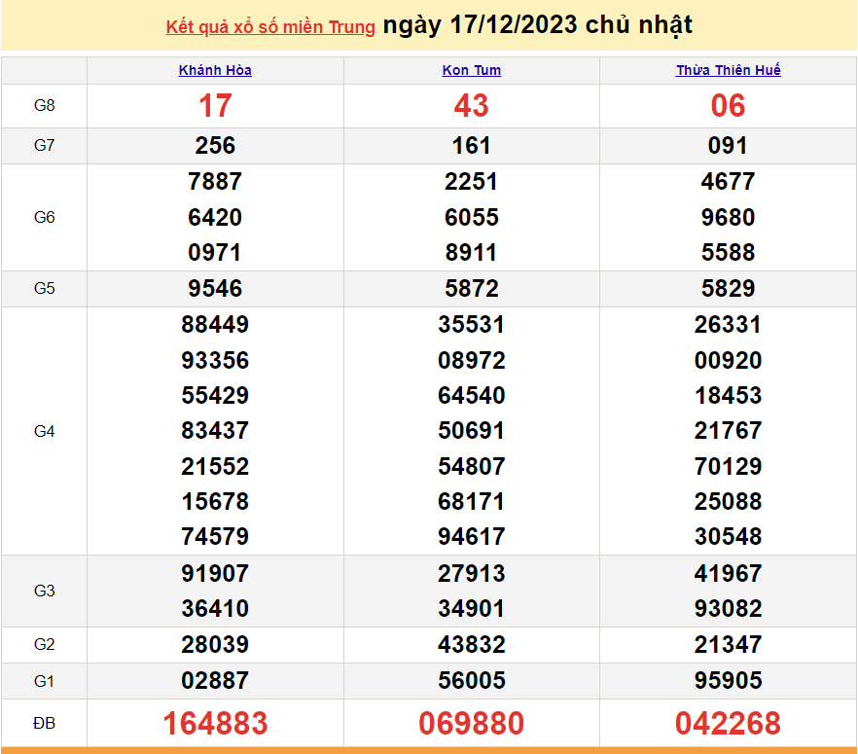The width and height of the screenshot is (858, 754).
Task: Click the red G8 number 06
Action: coord(728,106)
